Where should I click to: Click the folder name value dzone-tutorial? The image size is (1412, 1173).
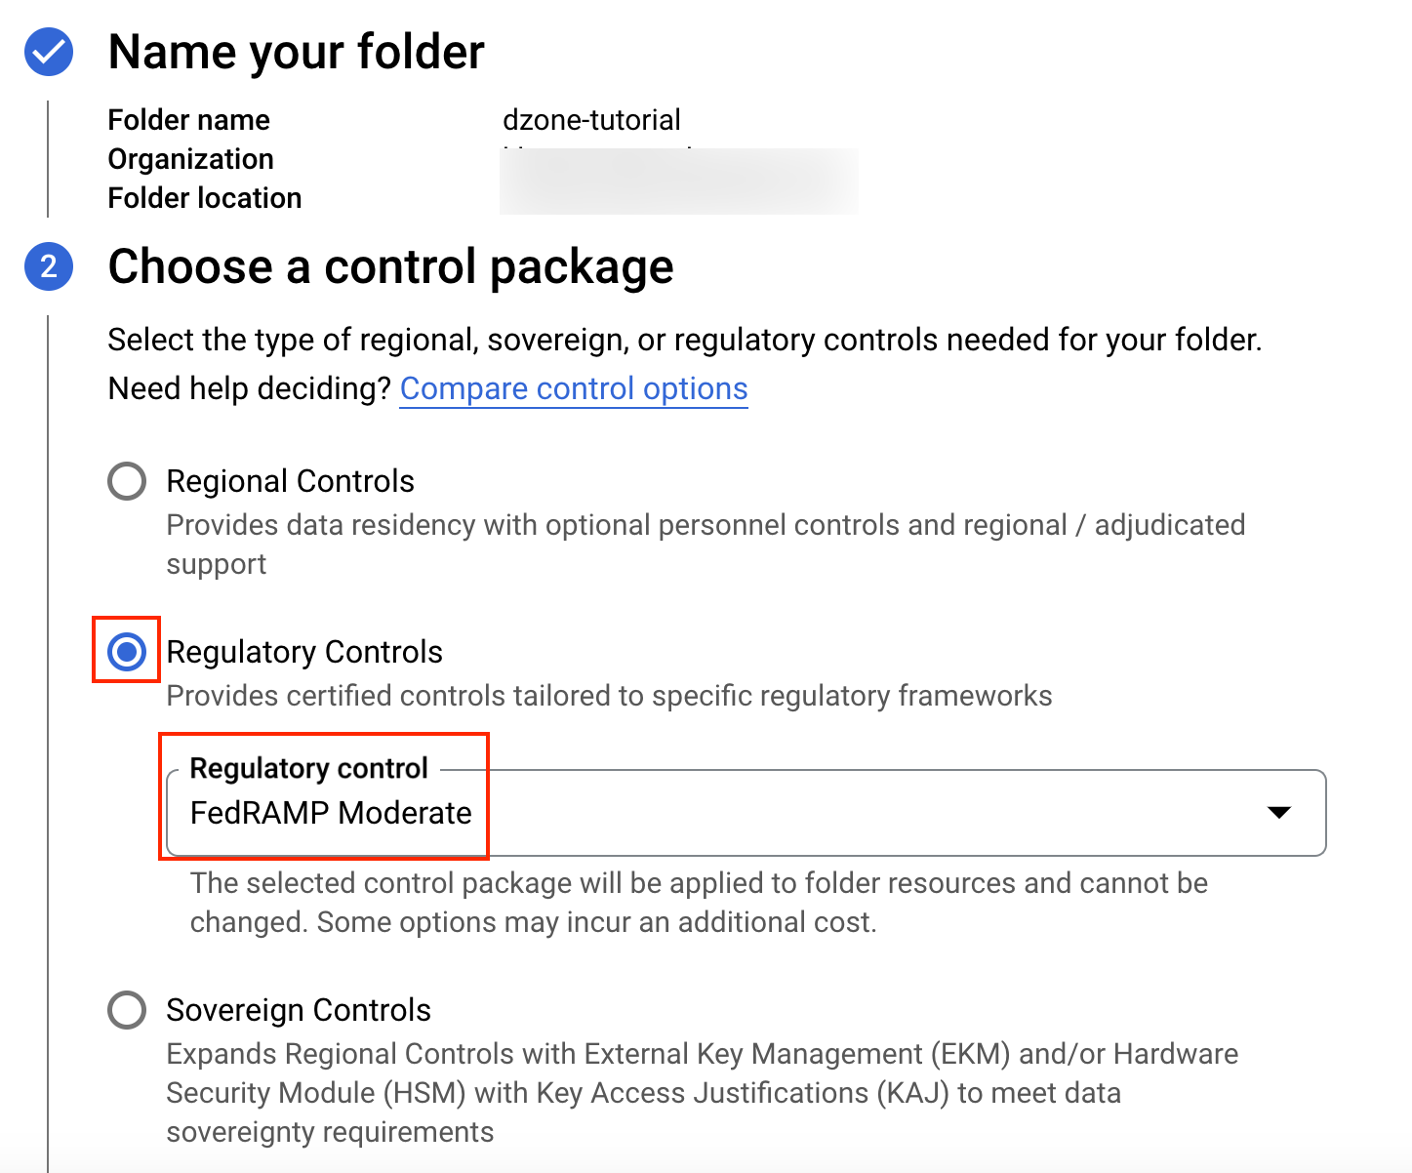tap(591, 120)
